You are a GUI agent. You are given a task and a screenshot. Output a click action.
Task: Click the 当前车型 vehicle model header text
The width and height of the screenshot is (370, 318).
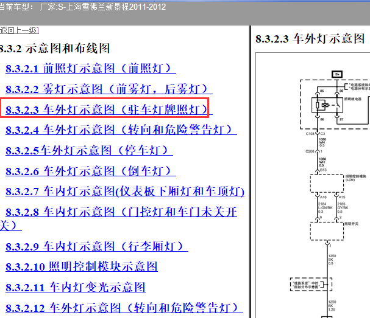tap(82, 7)
